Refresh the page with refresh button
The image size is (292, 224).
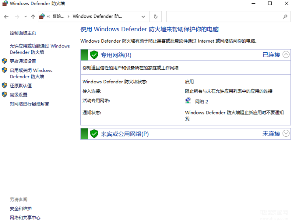click(x=155, y=17)
